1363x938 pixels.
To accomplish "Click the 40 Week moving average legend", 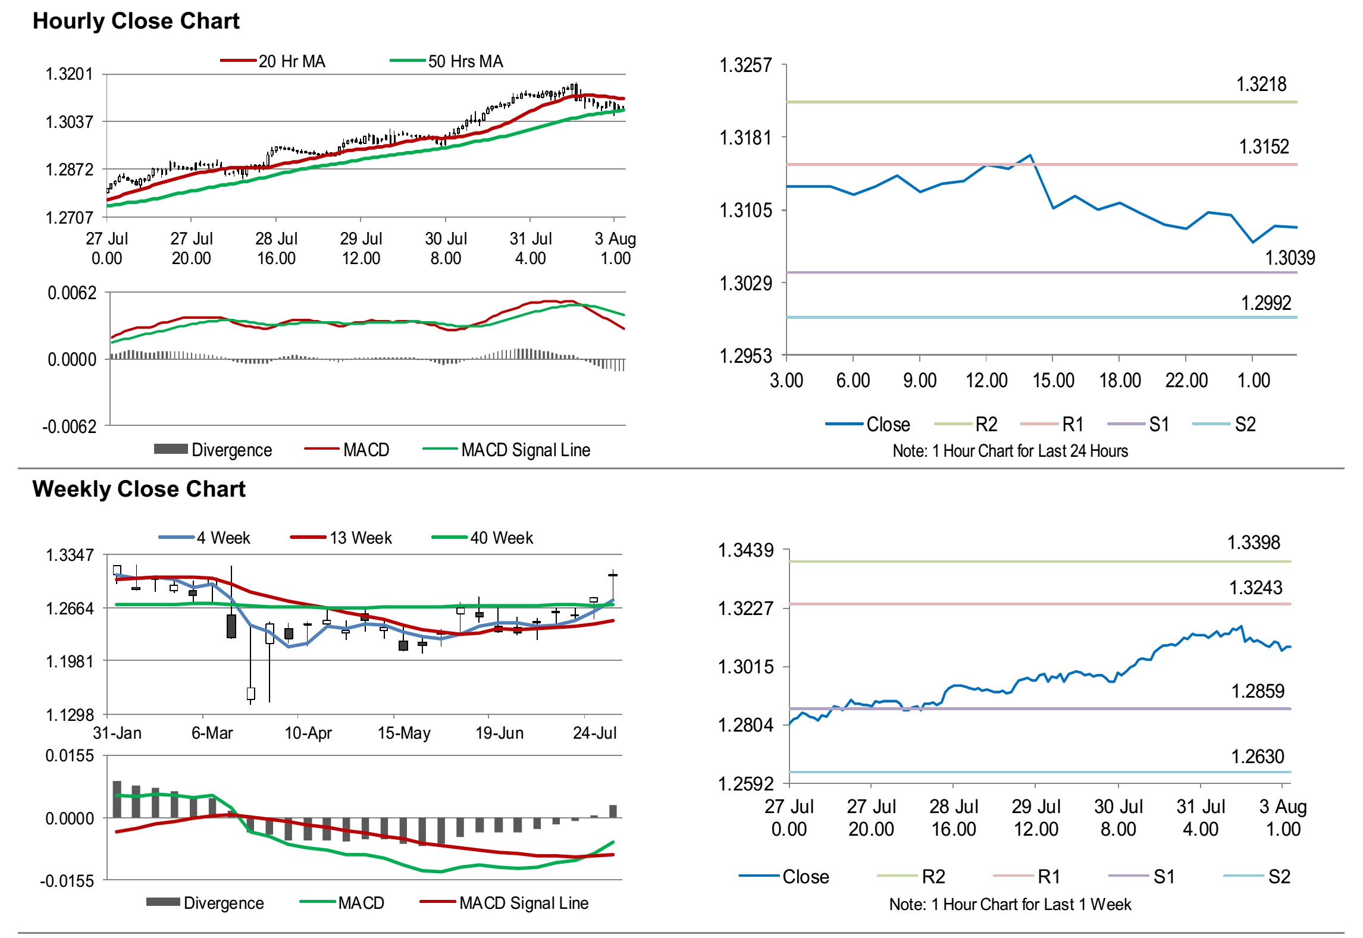I will pyautogui.click(x=482, y=538).
